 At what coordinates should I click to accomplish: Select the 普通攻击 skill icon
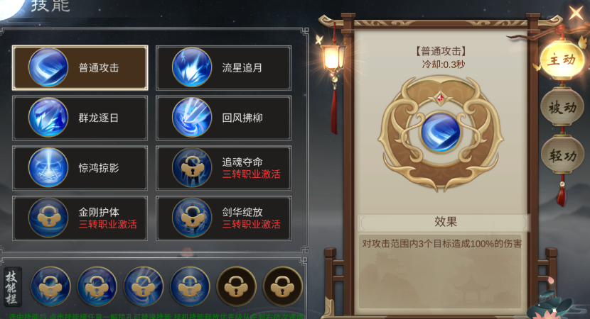point(48,67)
